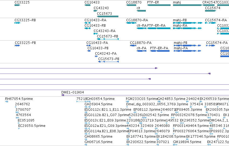Screen dimensions: 229x146
Task: Select EST ESG0112b.B21_G07.3prime
Action: click(x=107, y=115)
